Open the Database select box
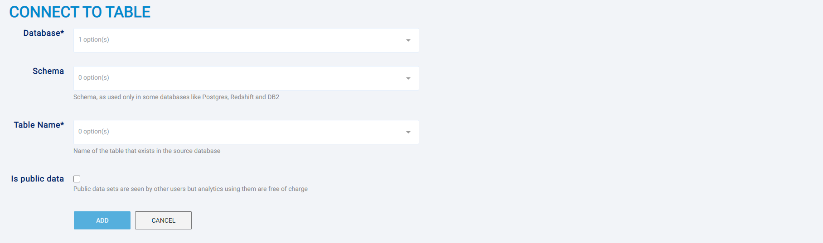Screen dimensions: 823x243 (246, 40)
